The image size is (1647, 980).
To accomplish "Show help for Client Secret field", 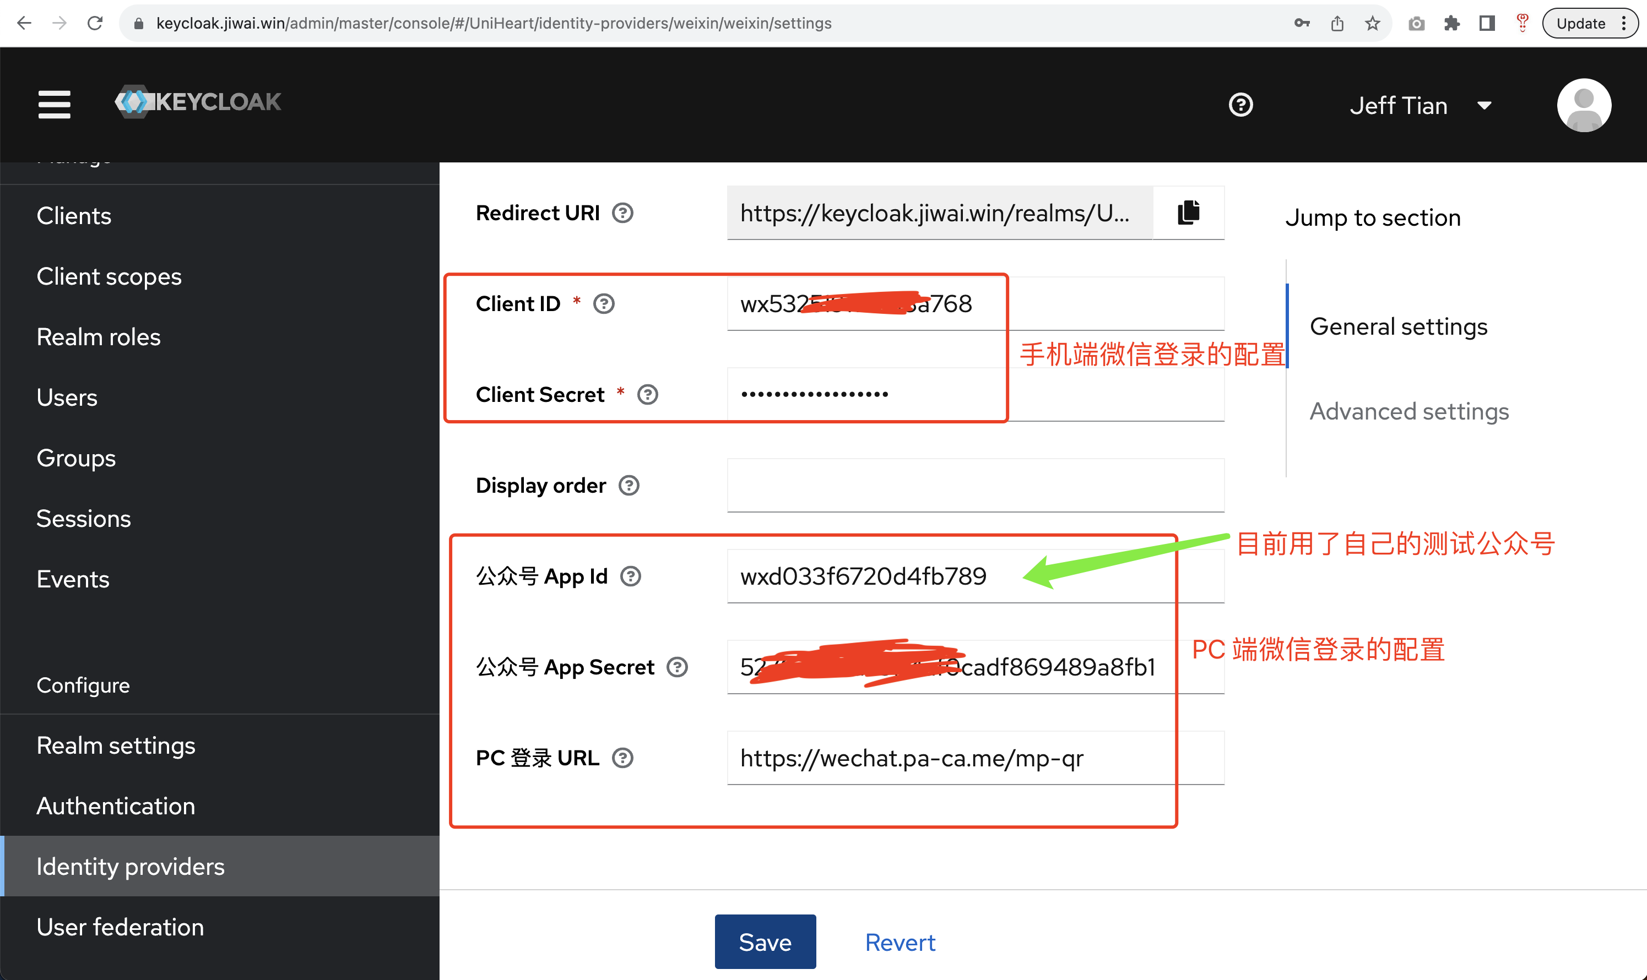I will click(647, 394).
